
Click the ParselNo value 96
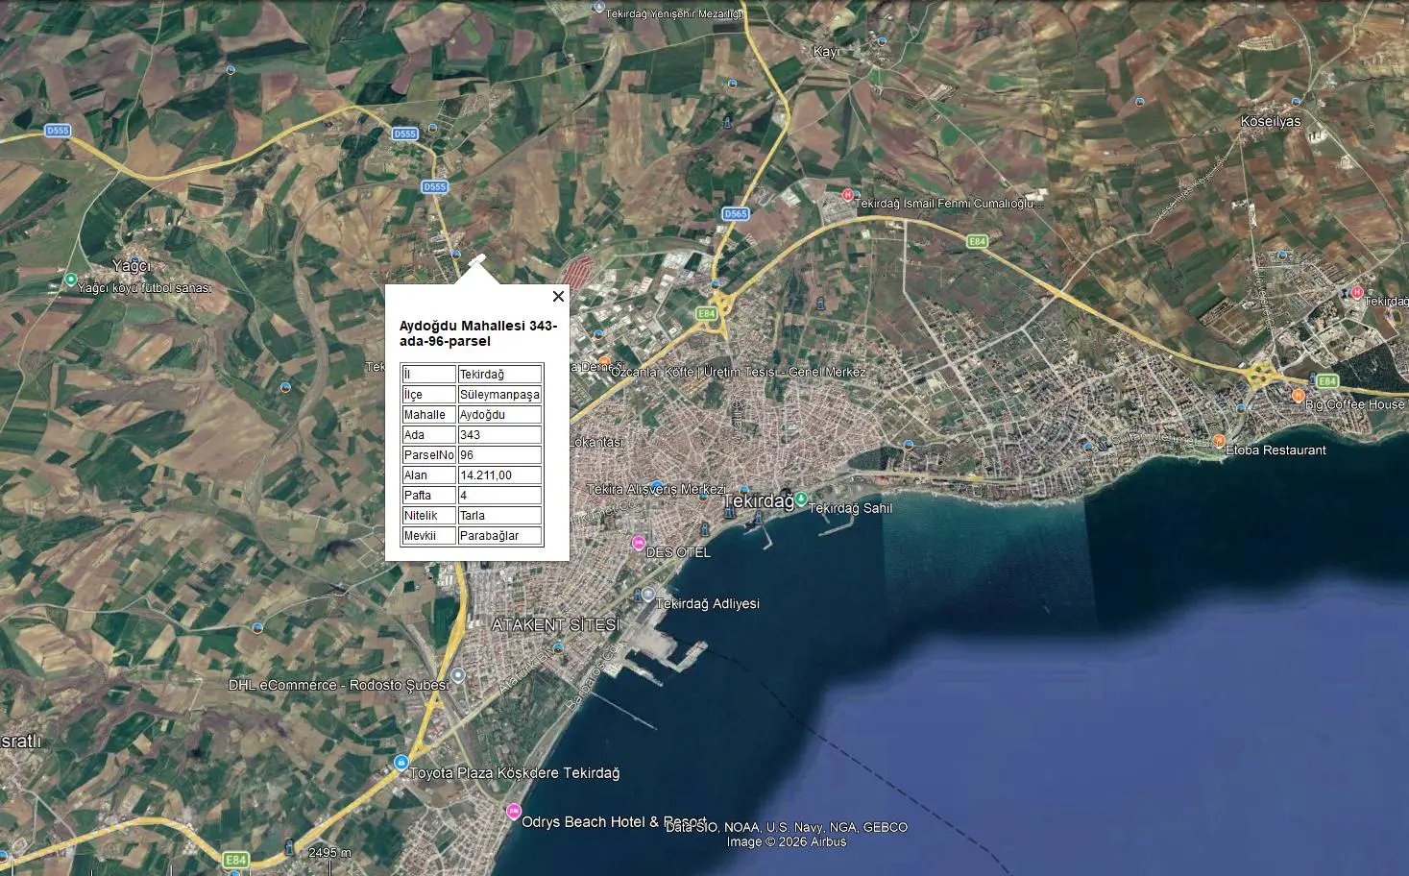[499, 455]
